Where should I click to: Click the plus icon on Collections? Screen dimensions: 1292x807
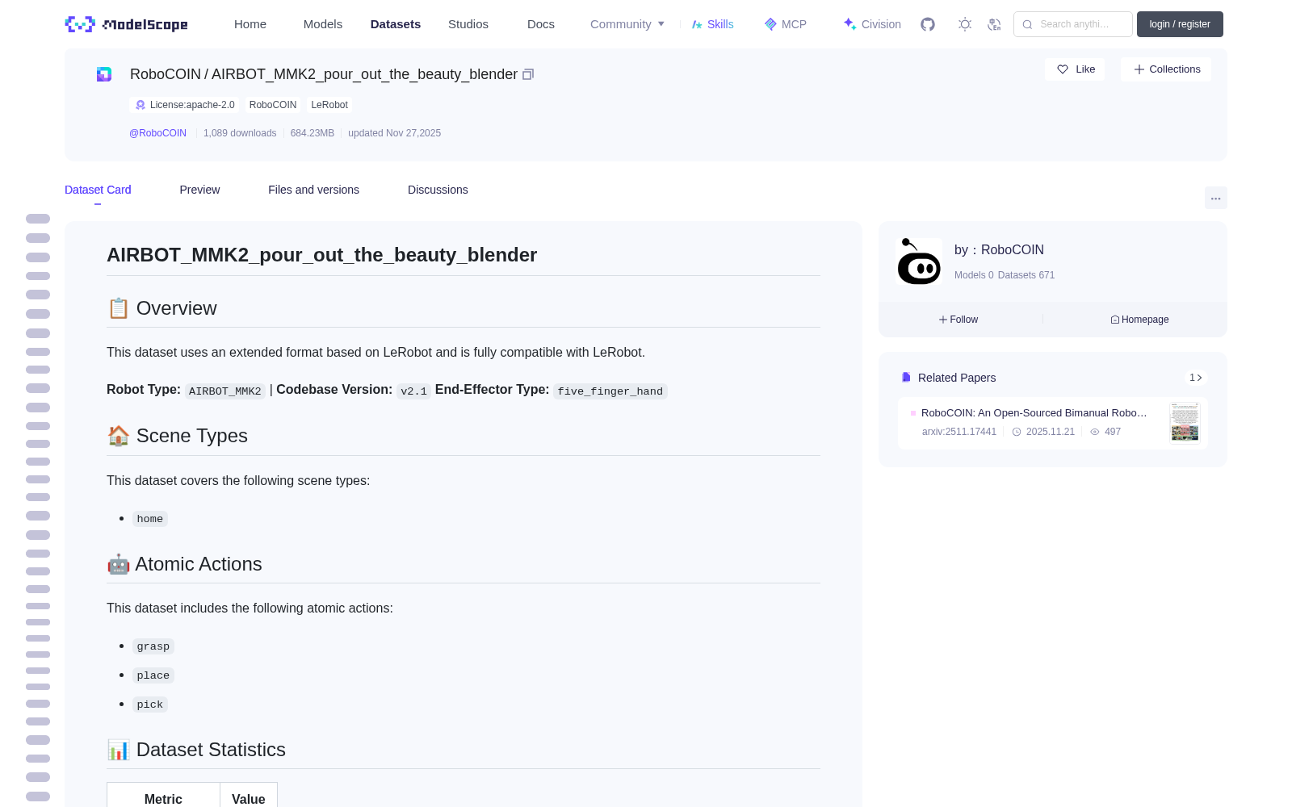(x=1139, y=69)
